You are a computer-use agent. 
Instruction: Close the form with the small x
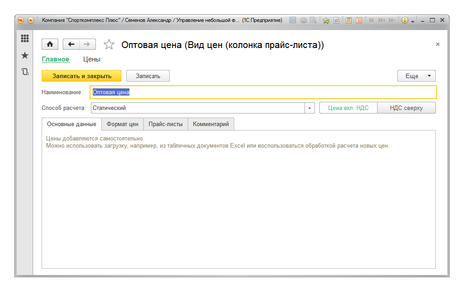click(438, 44)
